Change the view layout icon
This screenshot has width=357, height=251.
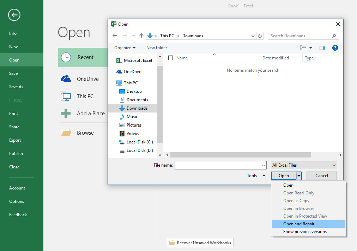tap(303, 48)
